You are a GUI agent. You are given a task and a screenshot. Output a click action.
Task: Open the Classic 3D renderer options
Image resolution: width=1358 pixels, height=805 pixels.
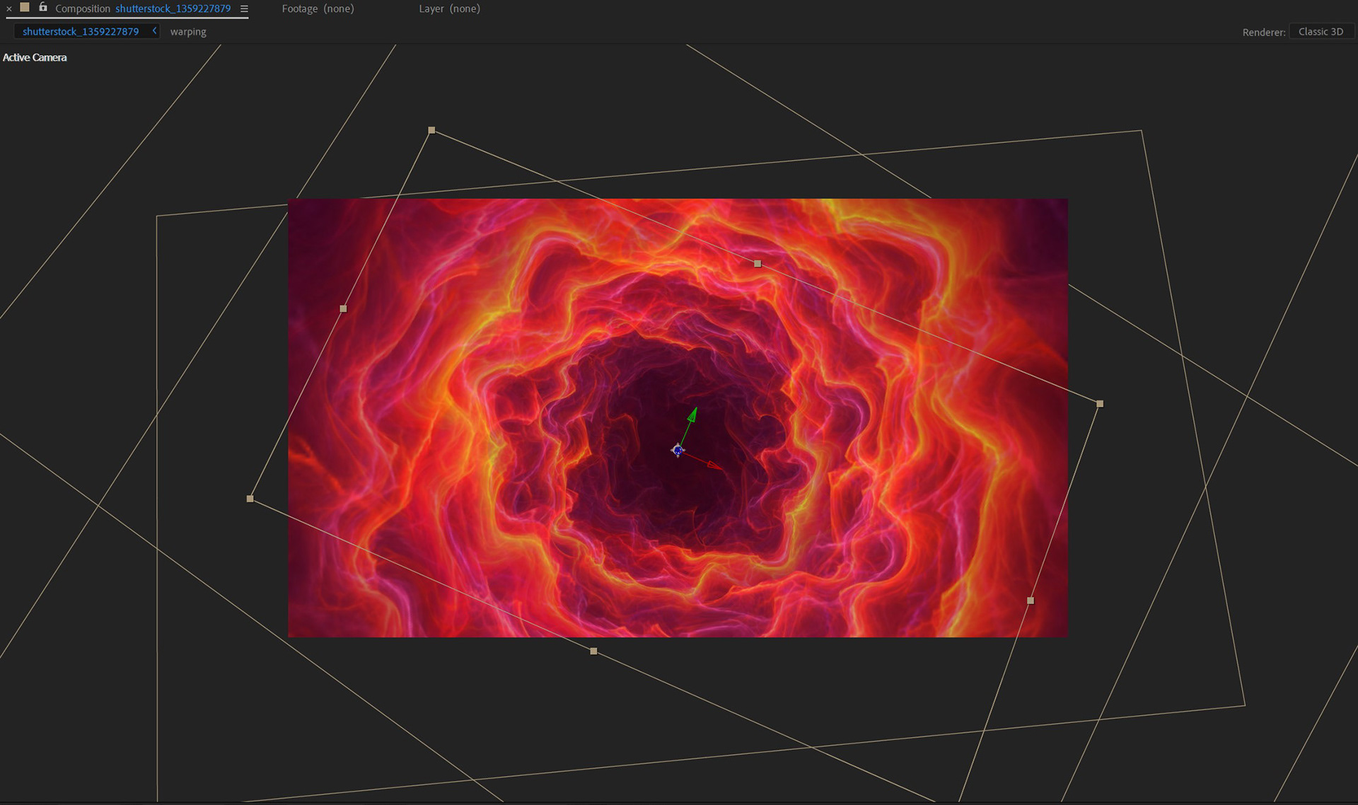coord(1320,32)
